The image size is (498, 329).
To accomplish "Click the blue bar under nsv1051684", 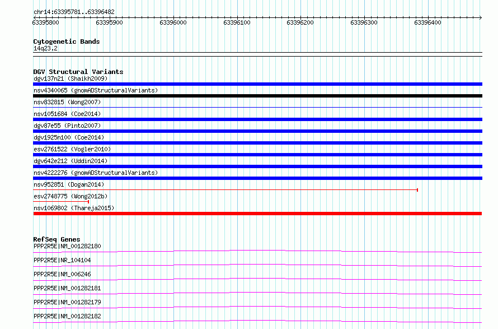I will [257, 119].
